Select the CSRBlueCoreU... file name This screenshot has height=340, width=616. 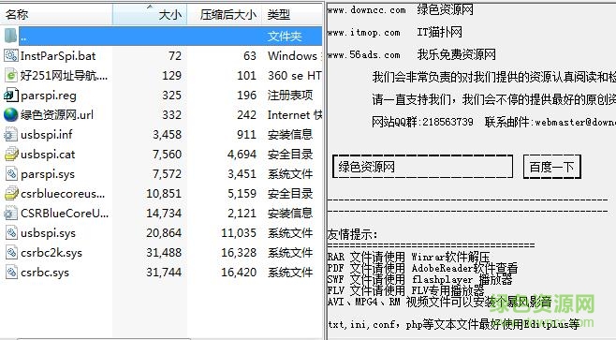pos(65,213)
